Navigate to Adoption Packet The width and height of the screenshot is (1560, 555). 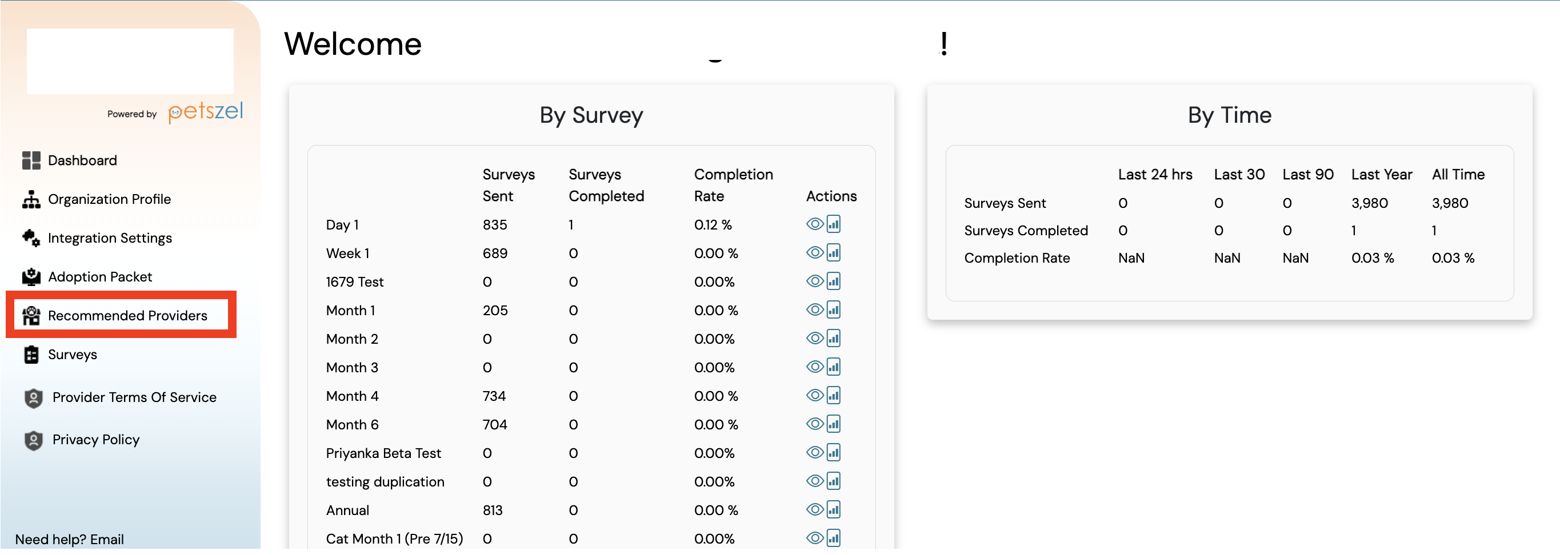click(100, 276)
